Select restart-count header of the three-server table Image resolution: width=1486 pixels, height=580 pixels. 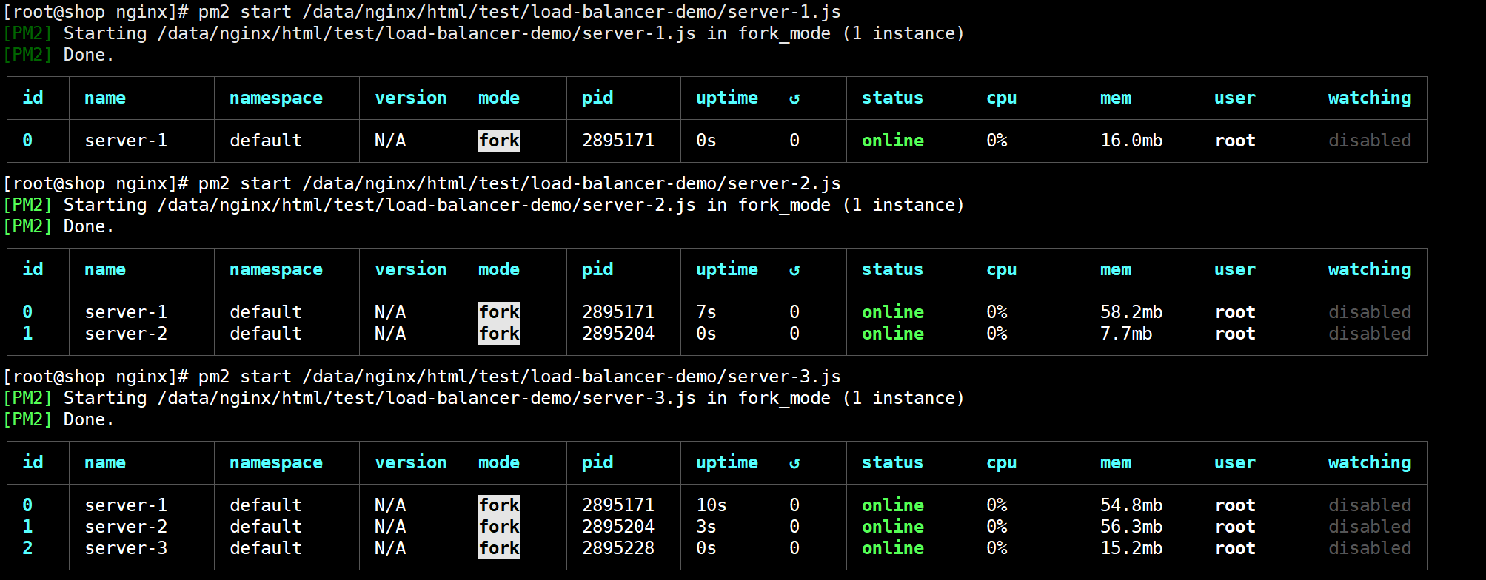tap(794, 463)
